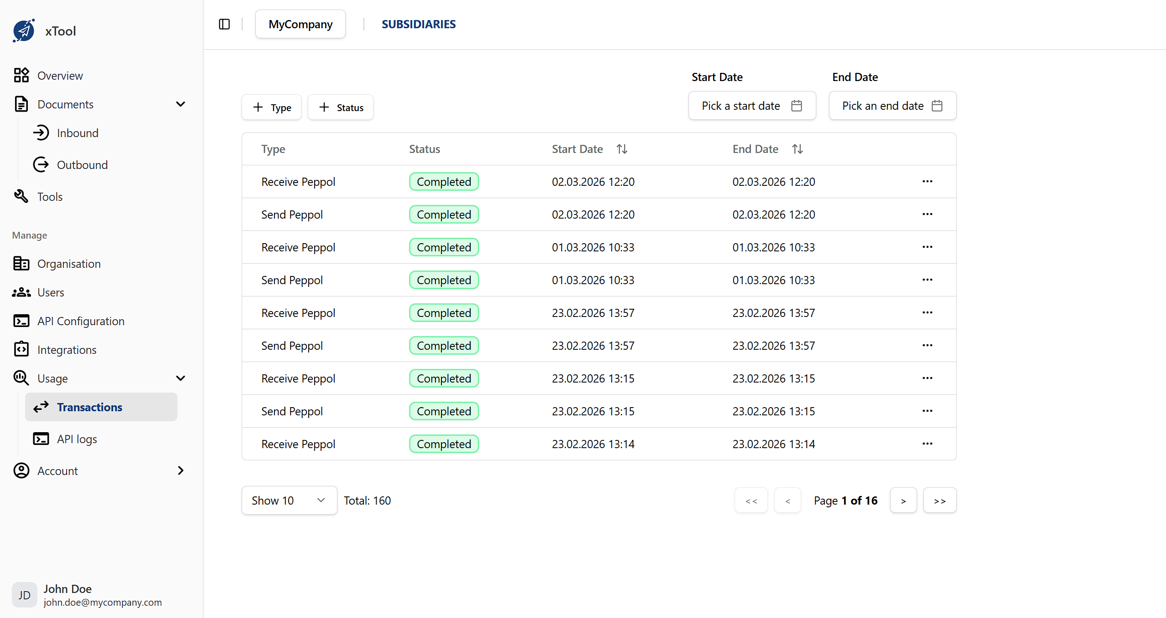The image size is (1166, 618).
Task: Open the Organisation settings
Action: click(x=69, y=263)
